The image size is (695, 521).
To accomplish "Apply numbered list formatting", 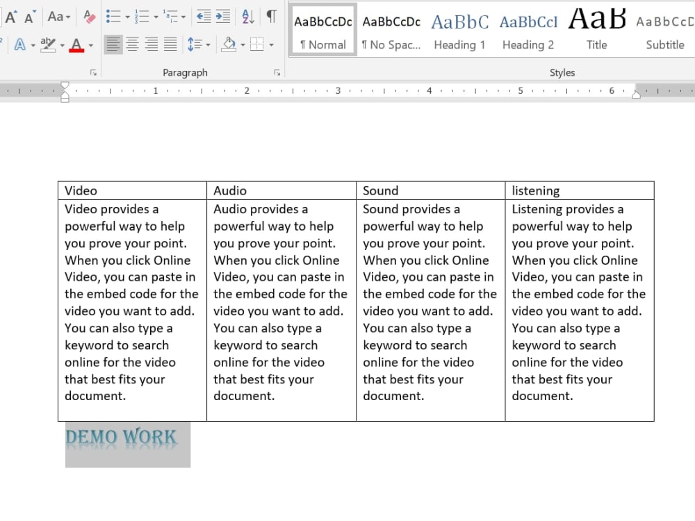I will pyautogui.click(x=142, y=17).
